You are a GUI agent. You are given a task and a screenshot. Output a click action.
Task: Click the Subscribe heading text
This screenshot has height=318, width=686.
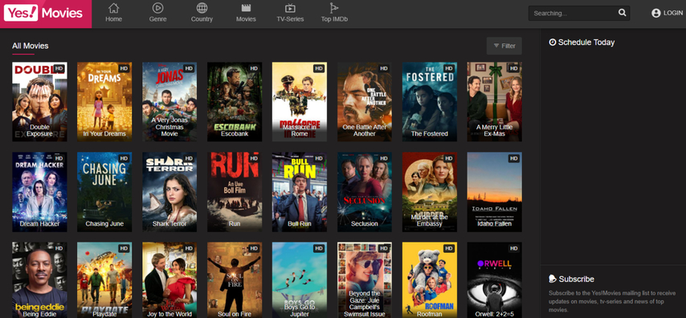pyautogui.click(x=576, y=279)
